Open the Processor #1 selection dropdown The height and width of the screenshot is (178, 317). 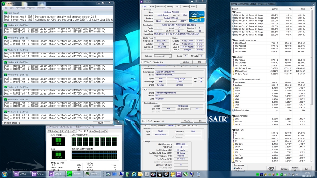click(163, 56)
